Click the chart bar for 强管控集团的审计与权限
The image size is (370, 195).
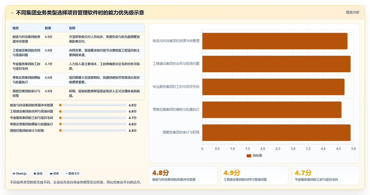(276, 132)
